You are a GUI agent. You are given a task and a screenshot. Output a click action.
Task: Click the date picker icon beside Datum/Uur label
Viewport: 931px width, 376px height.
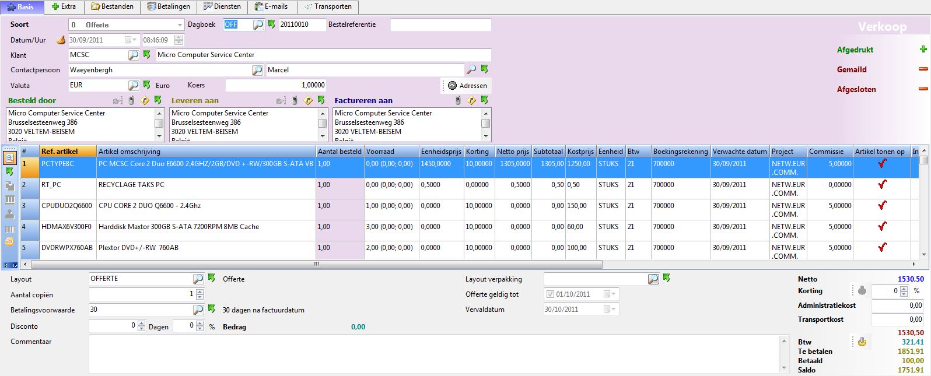point(61,40)
